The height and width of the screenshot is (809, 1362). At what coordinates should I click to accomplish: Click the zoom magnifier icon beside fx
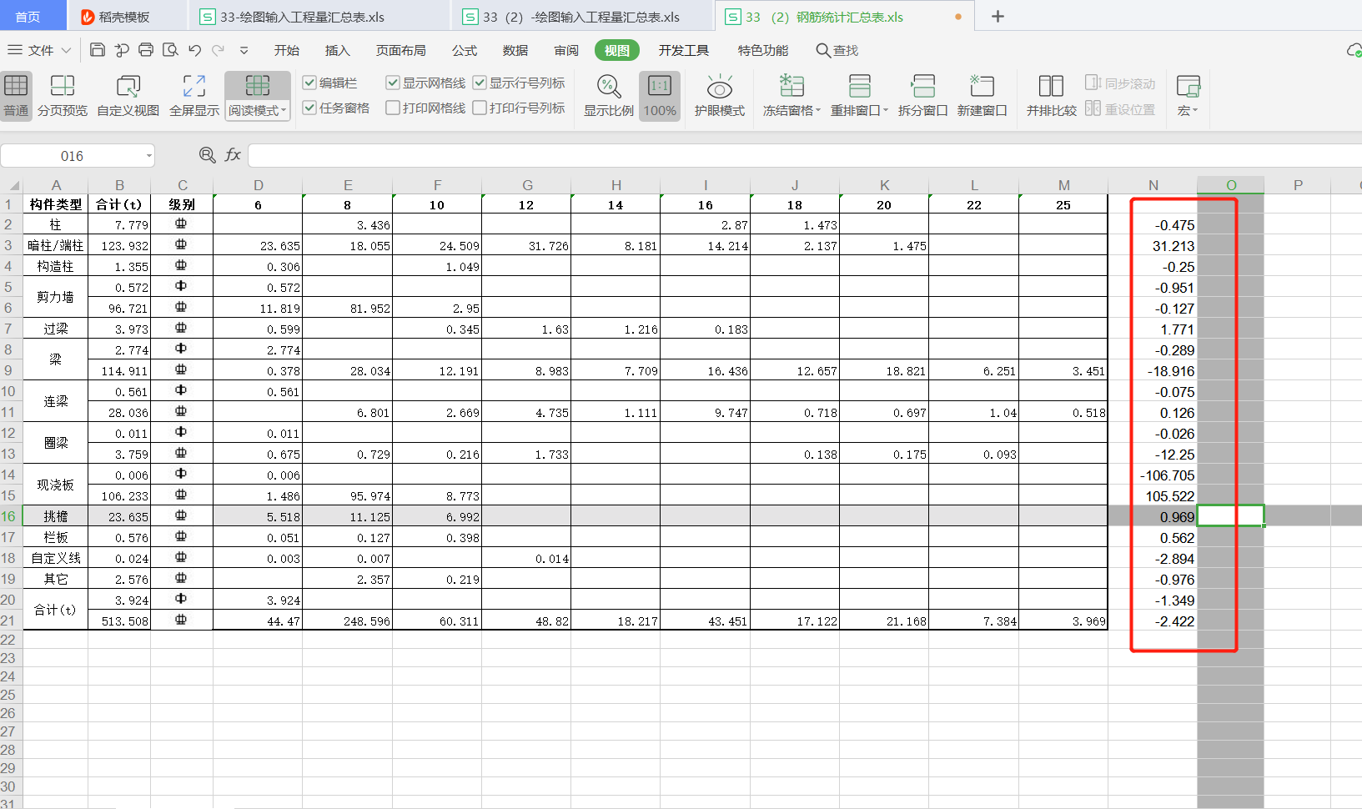[x=207, y=155]
